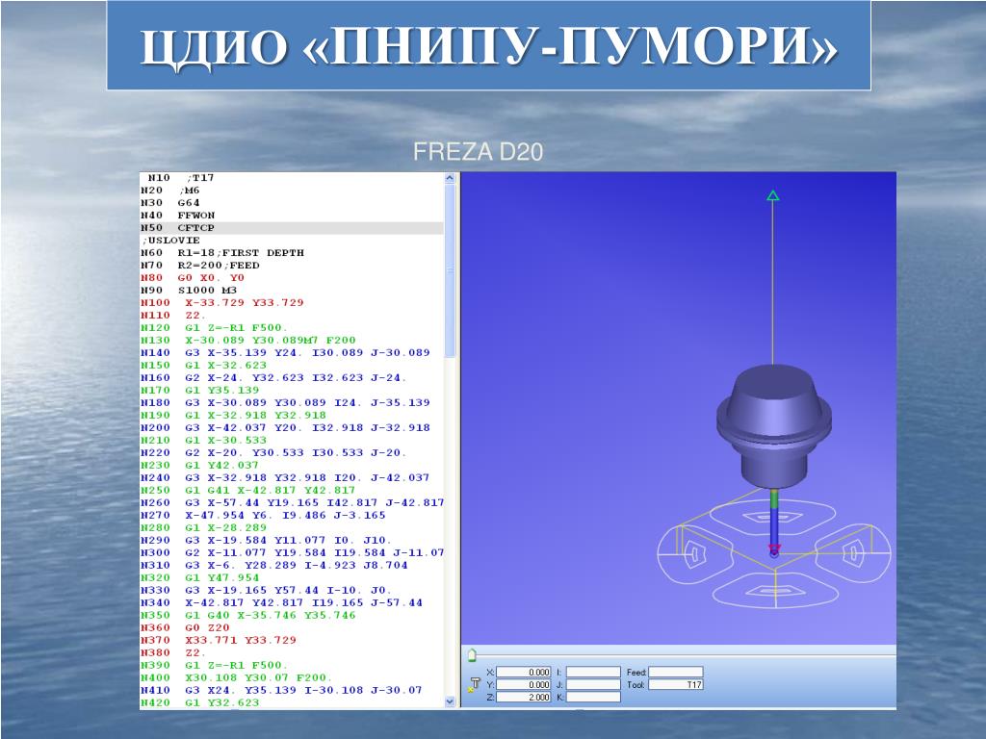Click the tool icon beside the coordinate fields
The height and width of the screenshot is (739, 986).
coord(474,684)
